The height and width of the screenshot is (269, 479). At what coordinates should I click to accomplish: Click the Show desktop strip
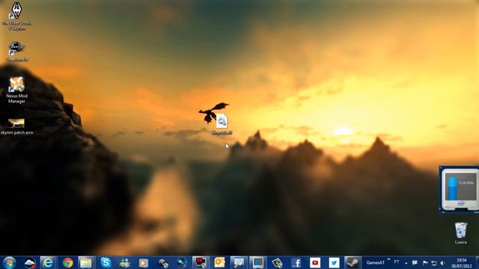click(x=477, y=262)
